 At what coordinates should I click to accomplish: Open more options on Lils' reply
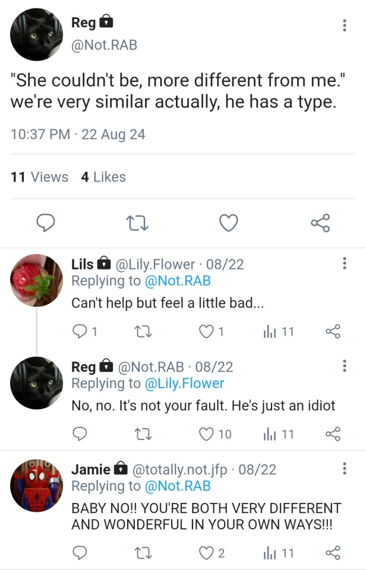coord(345,264)
